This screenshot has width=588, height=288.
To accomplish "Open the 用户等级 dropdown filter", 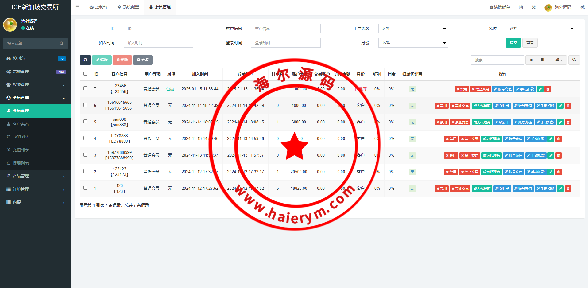I will click(413, 29).
